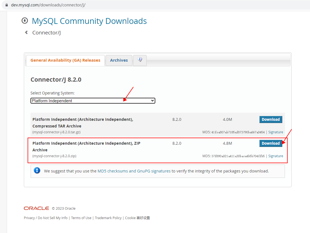Click the blue info alert icon

click(37, 171)
